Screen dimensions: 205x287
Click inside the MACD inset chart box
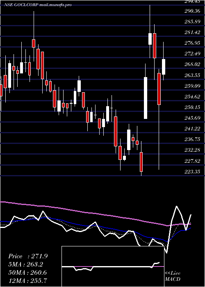click(x=113, y=266)
